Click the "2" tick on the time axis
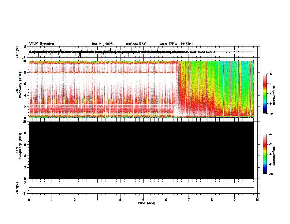 [x=75, y=200]
